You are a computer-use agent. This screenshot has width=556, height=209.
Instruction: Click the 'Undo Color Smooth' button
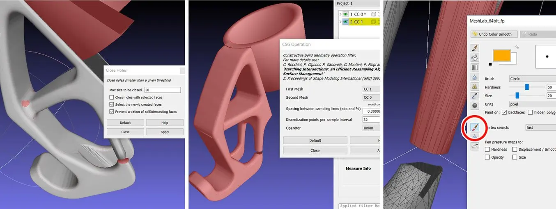[494, 34]
